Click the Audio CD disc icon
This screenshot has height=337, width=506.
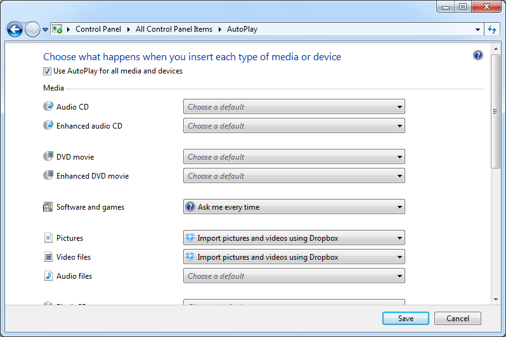tap(48, 106)
